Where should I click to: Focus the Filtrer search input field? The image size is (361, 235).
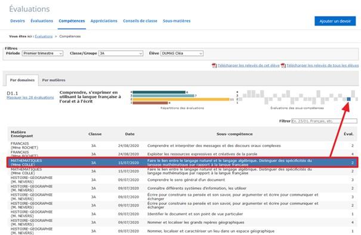point(324,121)
